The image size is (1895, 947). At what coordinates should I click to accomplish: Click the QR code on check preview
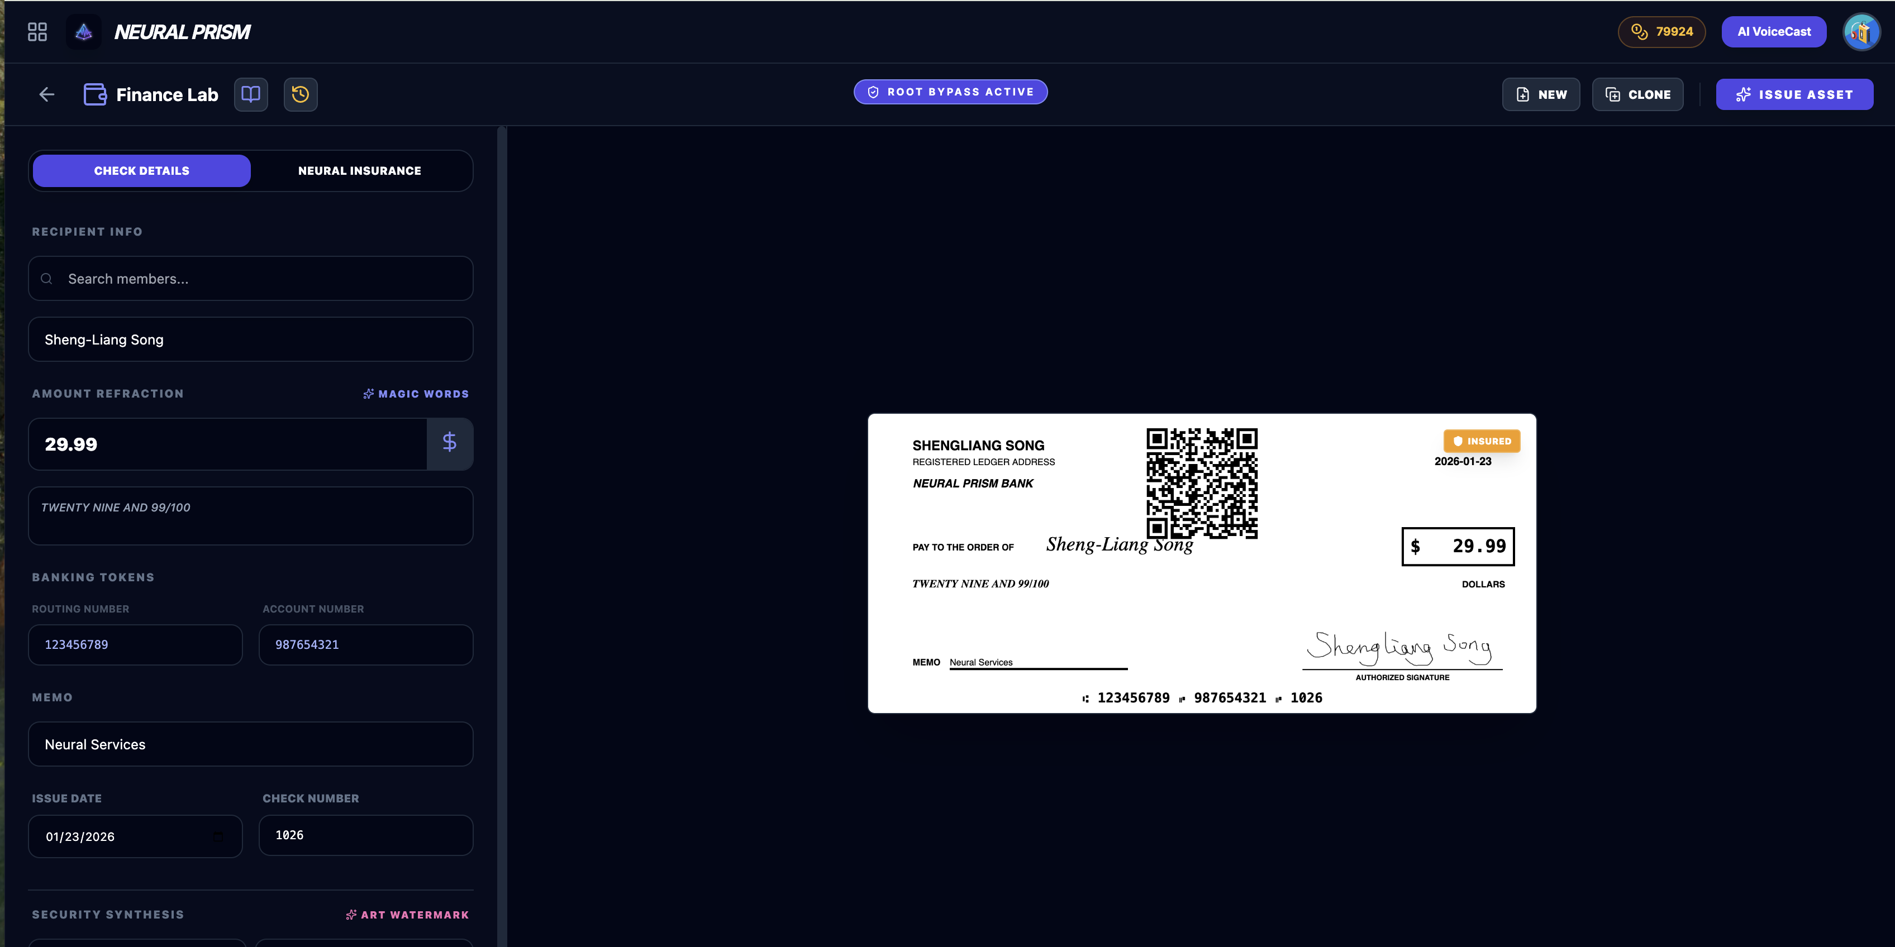[x=1201, y=483]
